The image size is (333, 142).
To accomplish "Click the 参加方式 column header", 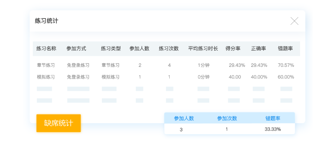I will point(76,49).
